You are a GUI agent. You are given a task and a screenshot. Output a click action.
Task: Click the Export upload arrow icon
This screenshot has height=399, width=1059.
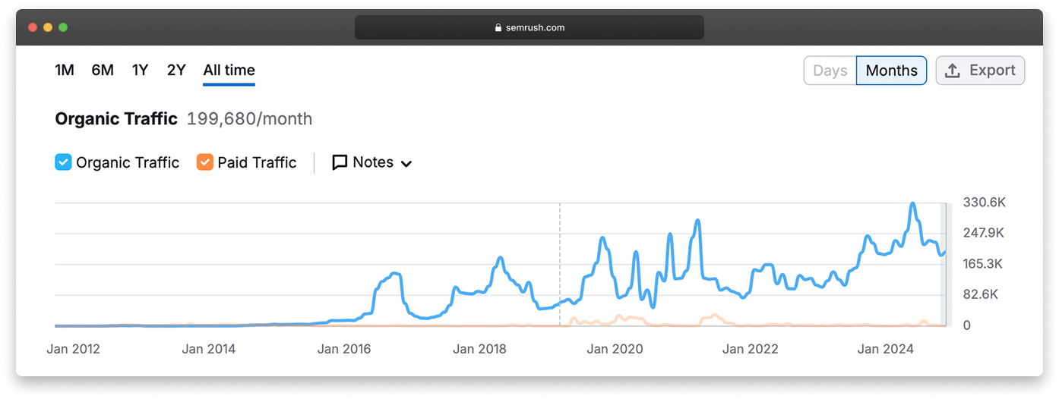(x=953, y=71)
